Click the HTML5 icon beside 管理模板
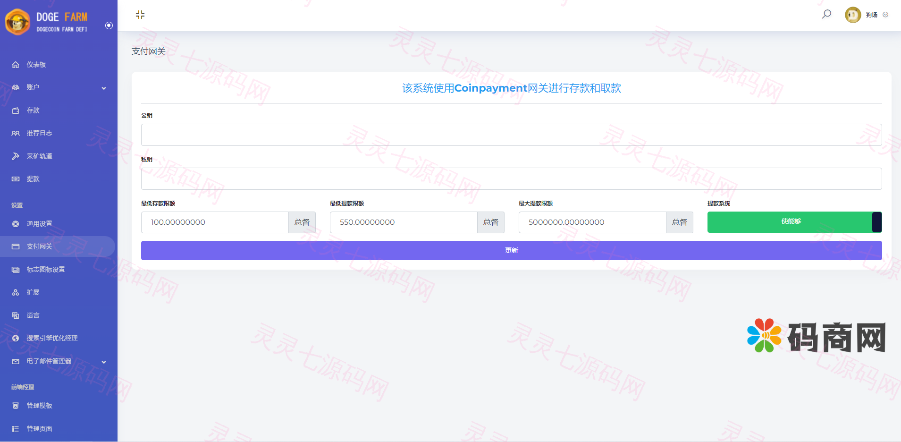This screenshot has width=901, height=442. [x=16, y=406]
